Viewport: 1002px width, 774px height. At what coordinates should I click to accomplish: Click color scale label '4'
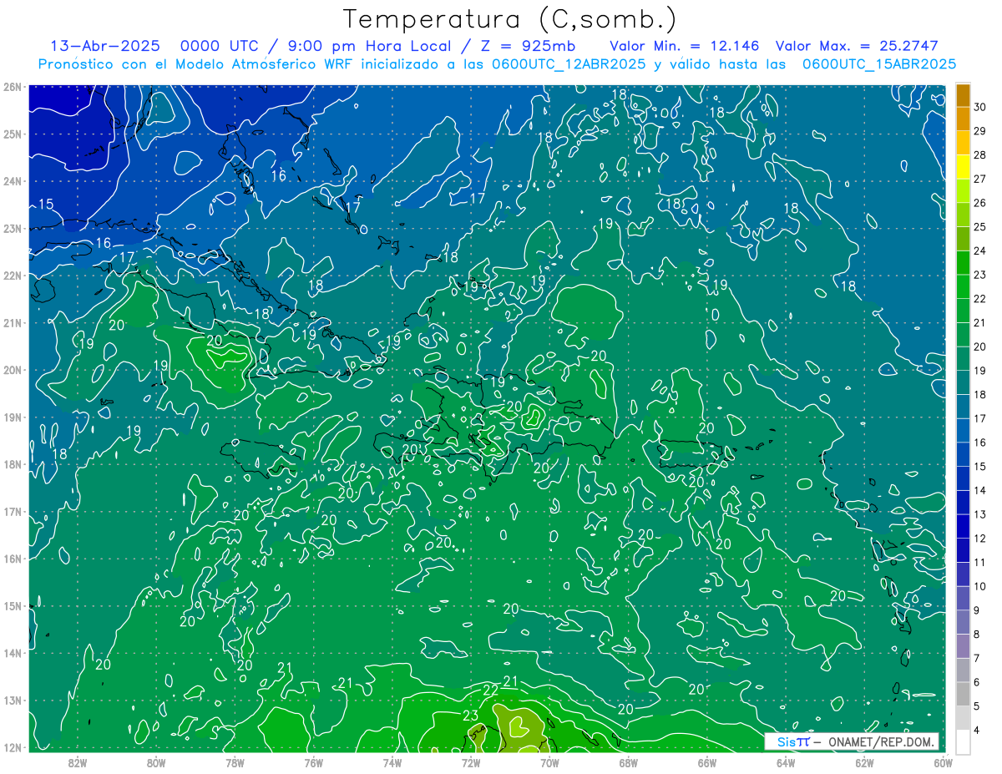[977, 731]
